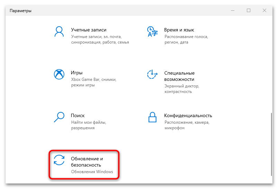Screen dimensions: 278x189
Task: Go to "Поиск" settings title
Action: click(78, 115)
